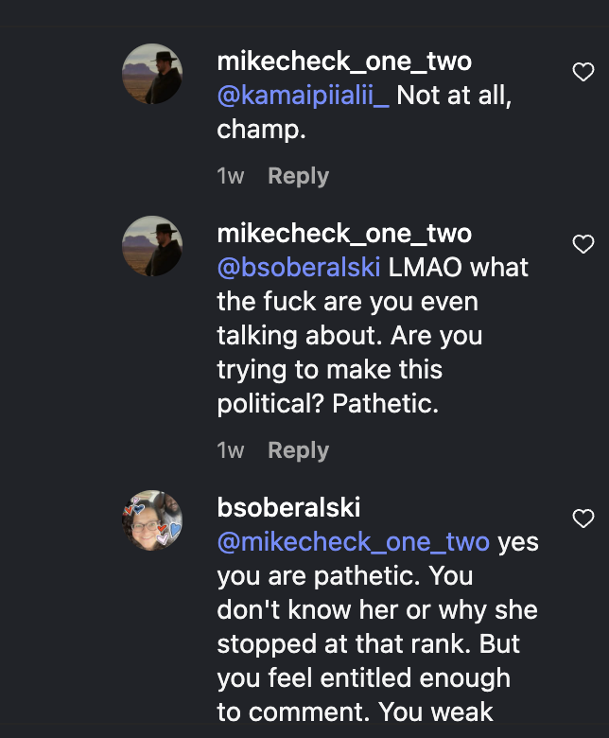Follow the blue @bsoberalski mention
609x738 pixels.
[299, 268]
